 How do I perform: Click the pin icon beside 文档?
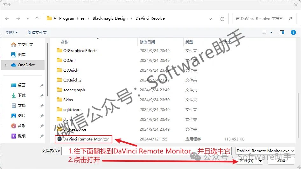tap(42, 106)
